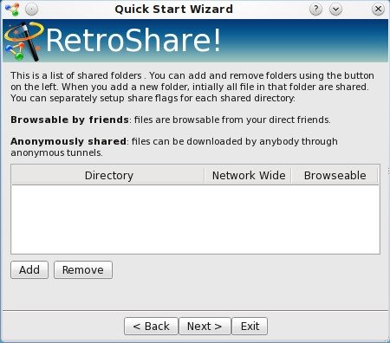Screen dimensions: 390x343
Task: Click the 'Quick Start Wizard' title text
Action: pyautogui.click(x=174, y=10)
